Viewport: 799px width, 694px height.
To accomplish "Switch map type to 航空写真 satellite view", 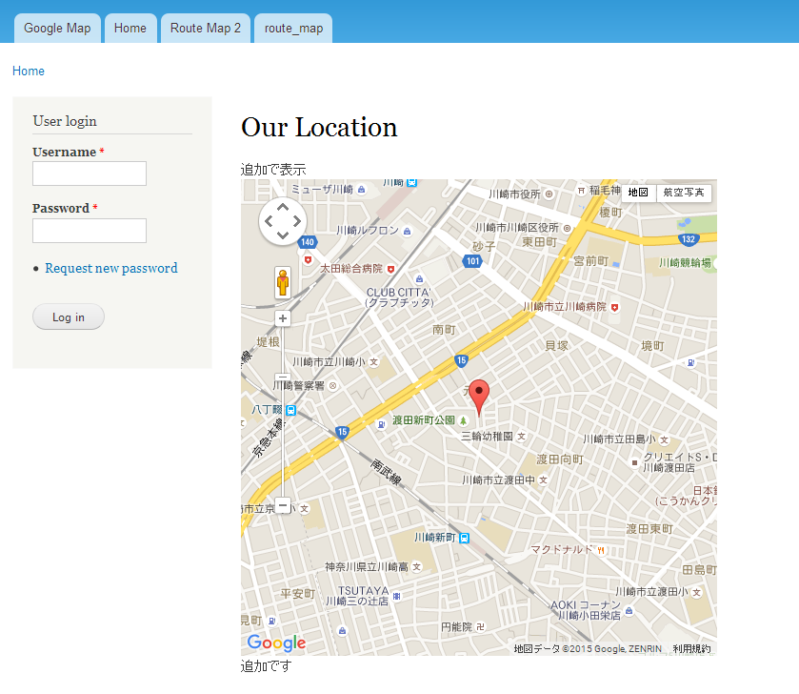I will (x=684, y=193).
